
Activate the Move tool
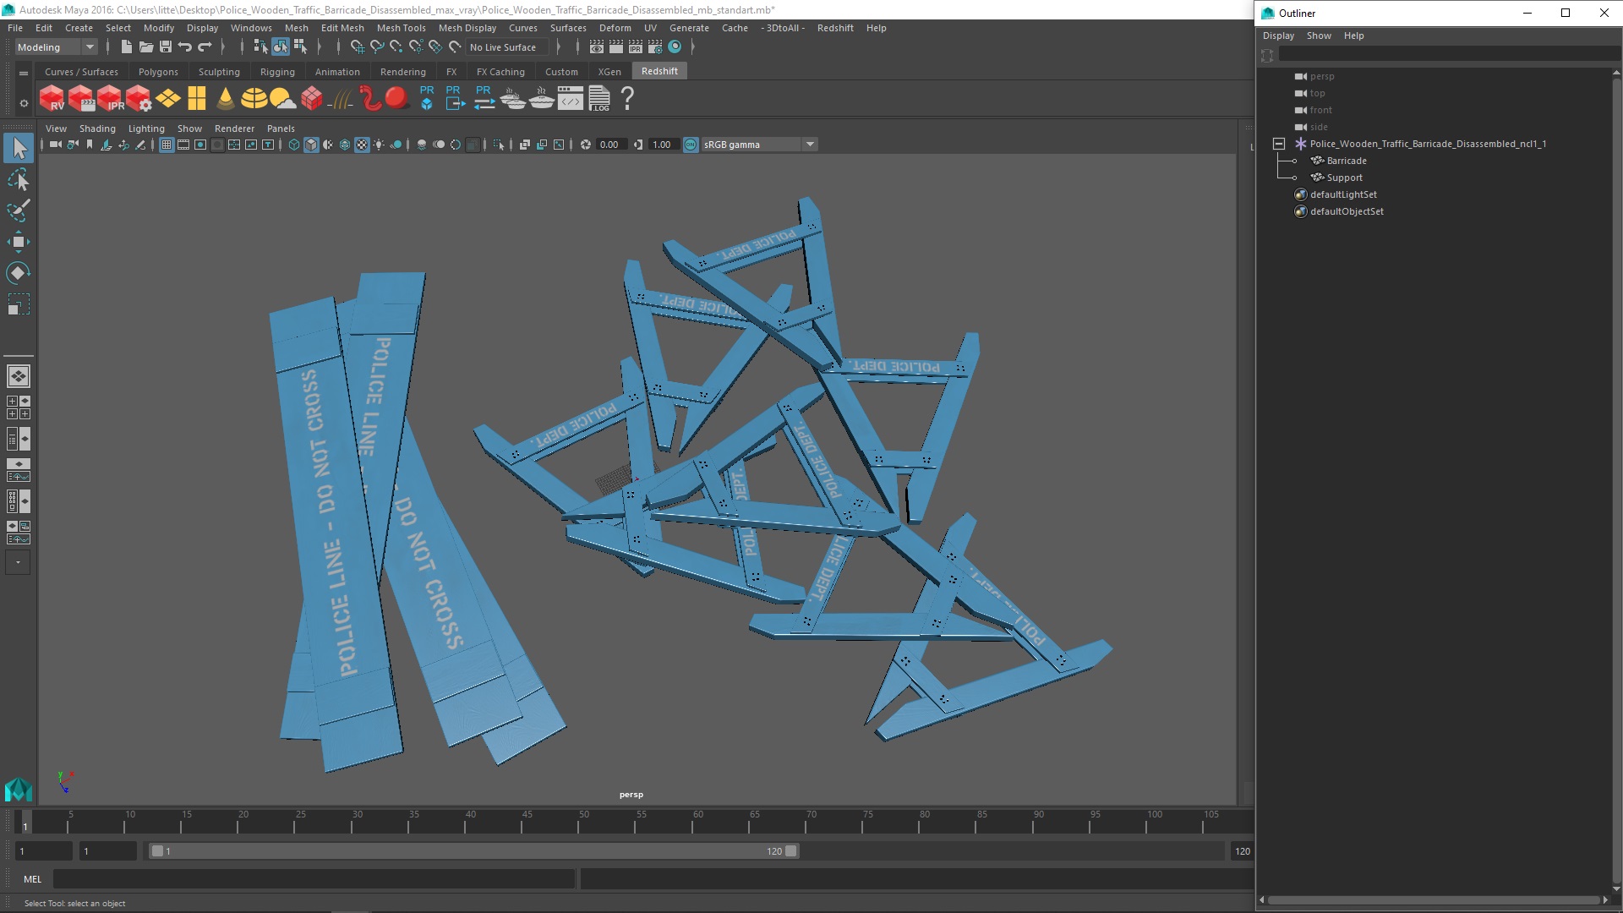click(19, 242)
